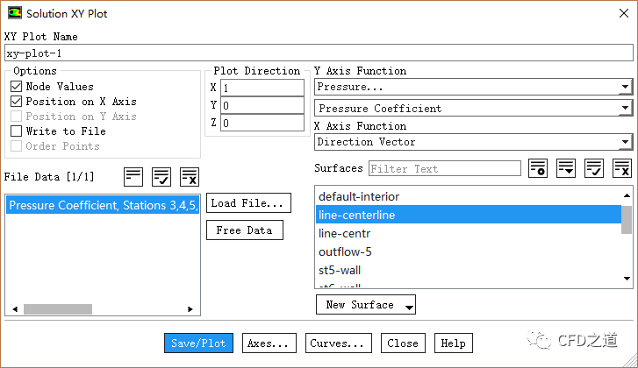
Task: Select all entries in File Data list
Action: pyautogui.click(x=161, y=176)
